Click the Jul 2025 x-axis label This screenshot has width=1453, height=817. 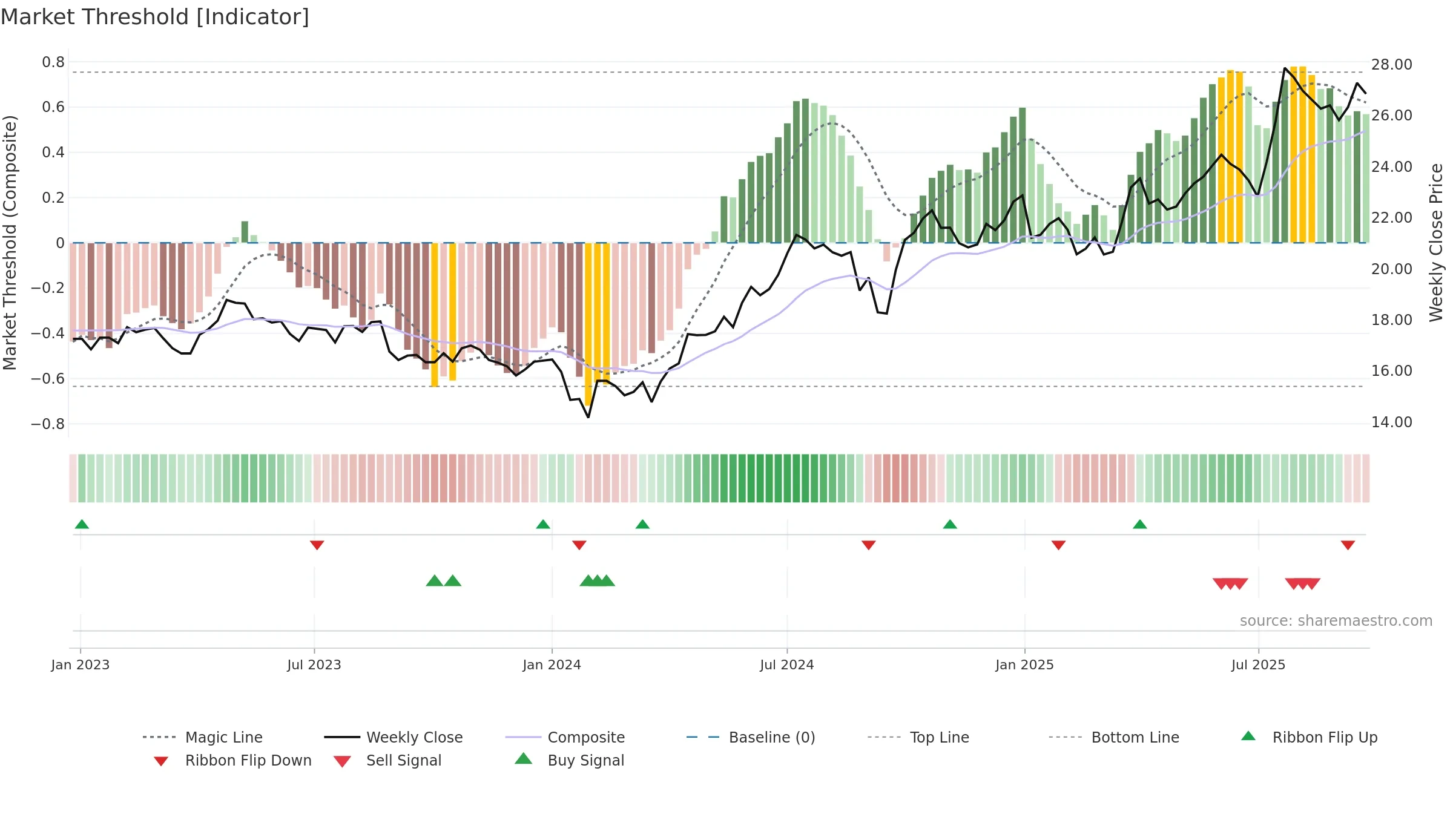point(1259,665)
